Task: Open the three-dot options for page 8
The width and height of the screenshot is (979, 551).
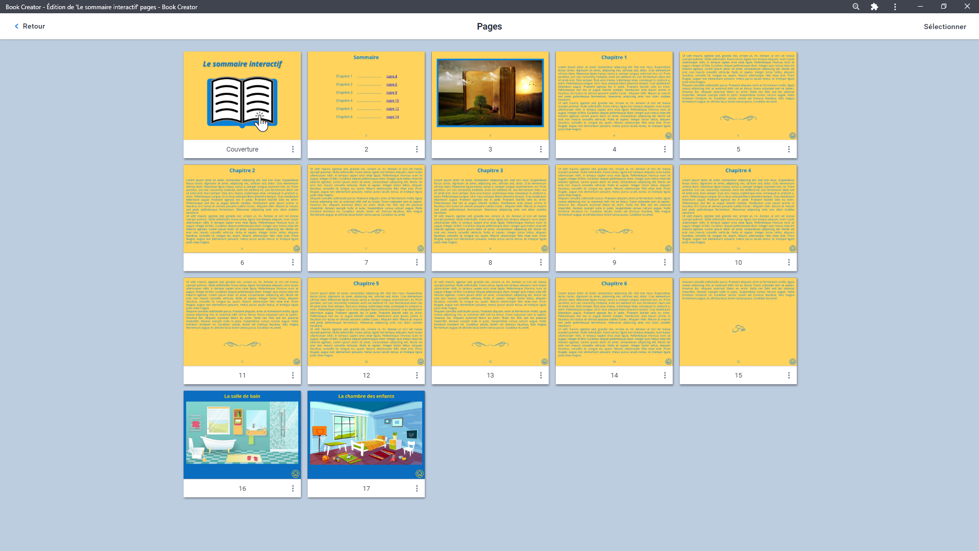Action: (x=540, y=262)
